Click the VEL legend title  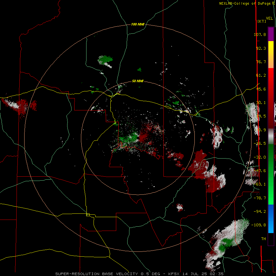click(x=269, y=18)
